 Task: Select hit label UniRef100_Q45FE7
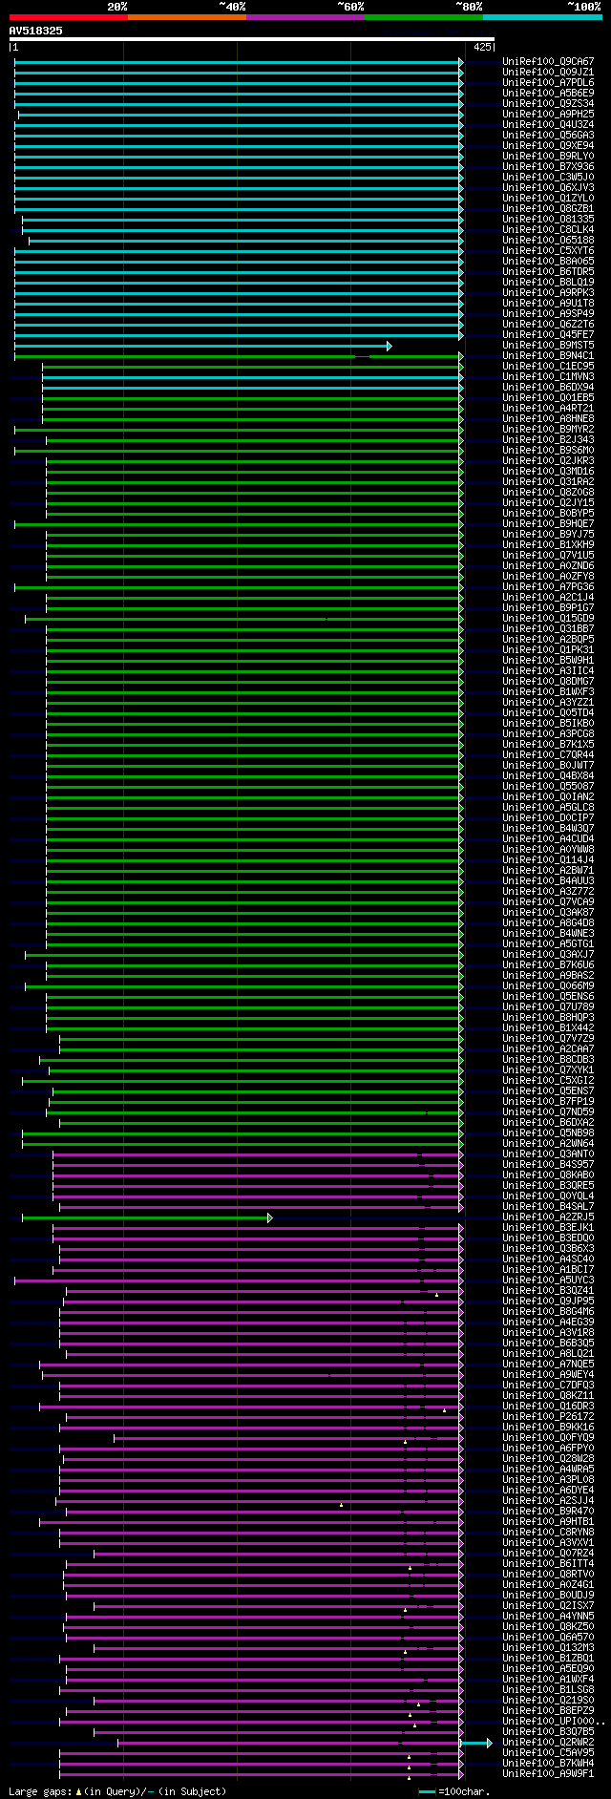(x=548, y=335)
